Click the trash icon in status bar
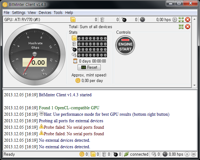The height and width of the screenshot is (160, 200). (x=104, y=154)
